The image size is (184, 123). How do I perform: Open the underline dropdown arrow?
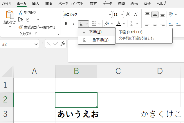click(86, 24)
